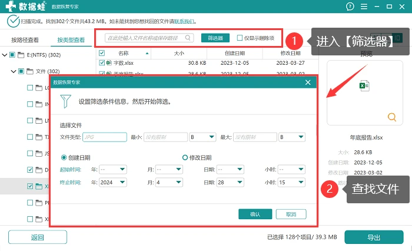Viewport: 412px width, 251px height.
Task: Open the 终止时间 year dropdown showing 2024
Action: 113,182
